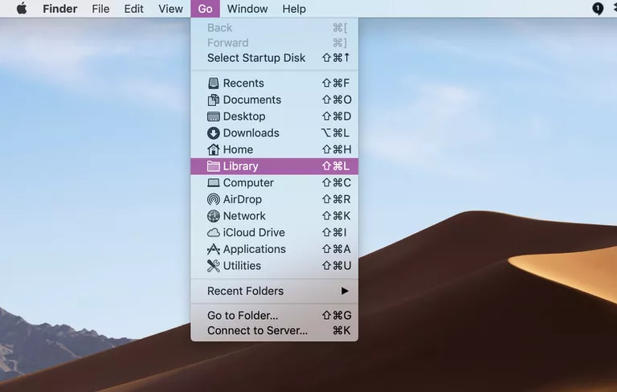Go to the Applications folder

pos(274,249)
